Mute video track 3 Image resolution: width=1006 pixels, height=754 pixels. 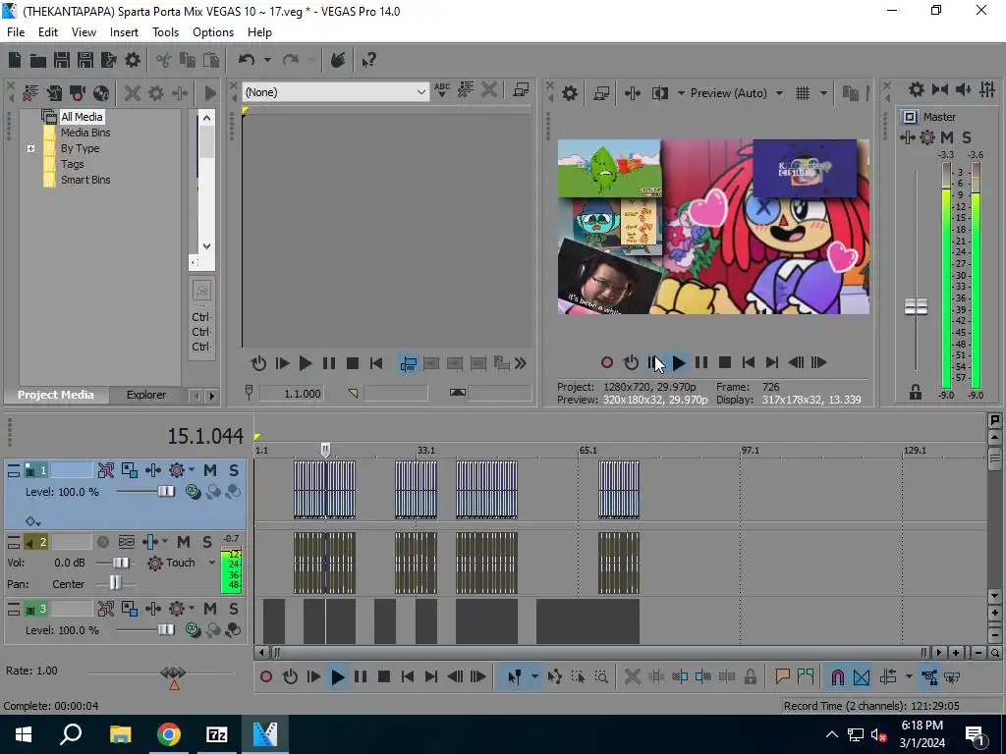pos(210,609)
